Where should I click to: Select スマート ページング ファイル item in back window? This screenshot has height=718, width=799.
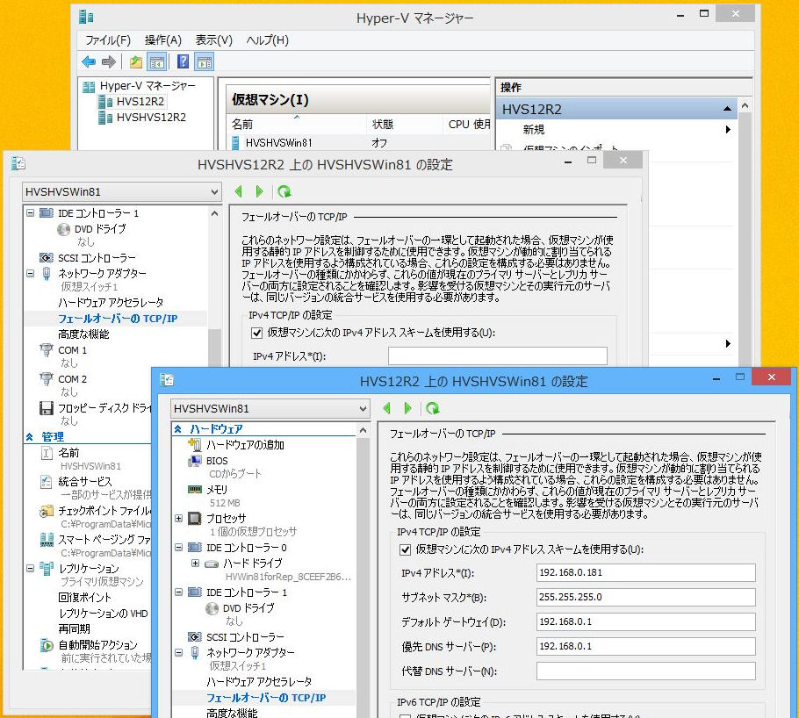(104, 540)
